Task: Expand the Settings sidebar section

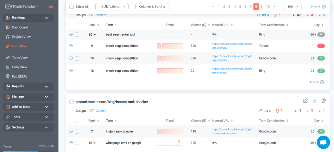Action: click(29, 127)
